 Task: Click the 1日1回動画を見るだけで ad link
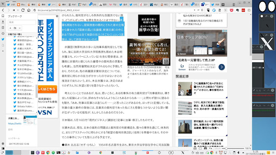coord(203,22)
